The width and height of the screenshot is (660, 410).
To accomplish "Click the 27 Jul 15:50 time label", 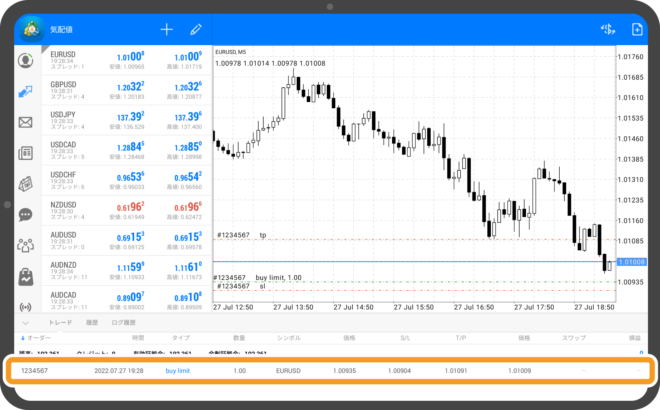I will coord(413,307).
